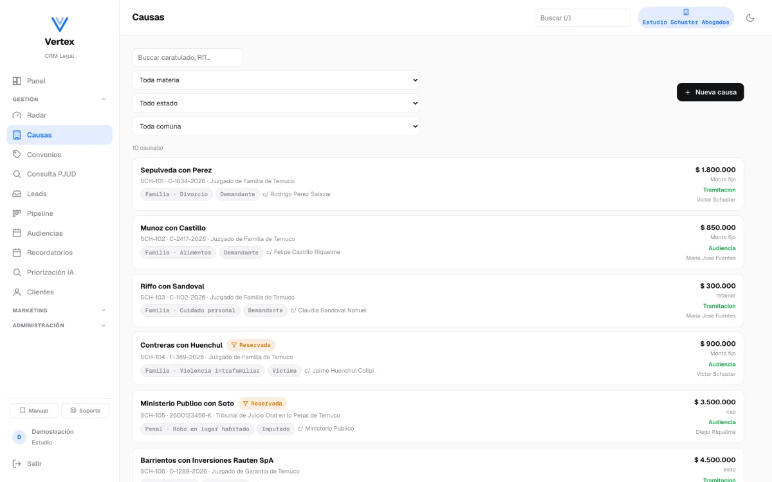The image size is (772, 482).
Task: Open Consulta PJUD from the sidebar
Action: pyautogui.click(x=59, y=174)
